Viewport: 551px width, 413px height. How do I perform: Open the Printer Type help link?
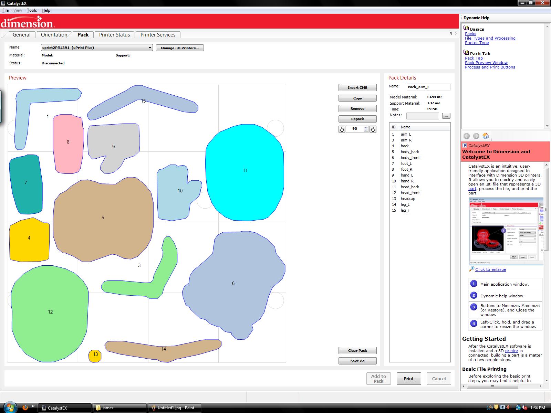(477, 43)
